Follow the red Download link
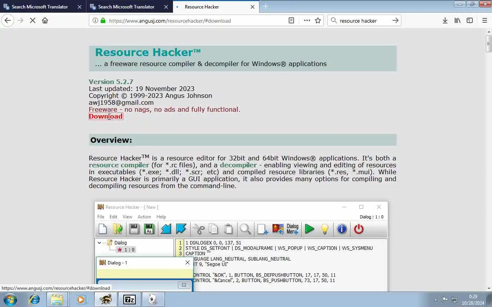Screen dimensions: 492x307 coord(106,116)
